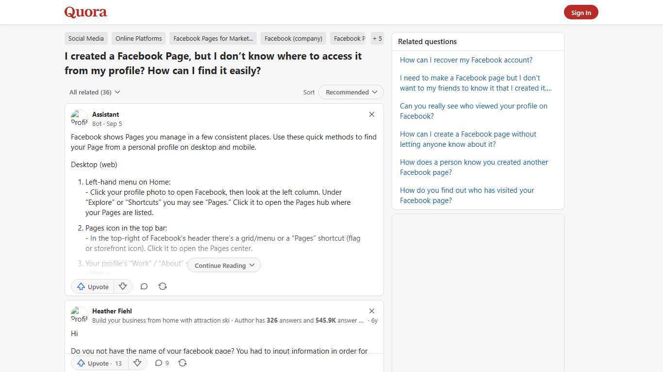Open the Recommended sort dropdown
The width and height of the screenshot is (663, 372).
[350, 92]
